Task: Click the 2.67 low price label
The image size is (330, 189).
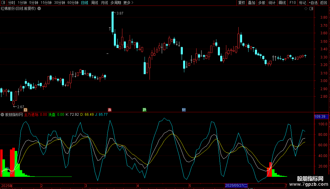Action: pos(21,107)
